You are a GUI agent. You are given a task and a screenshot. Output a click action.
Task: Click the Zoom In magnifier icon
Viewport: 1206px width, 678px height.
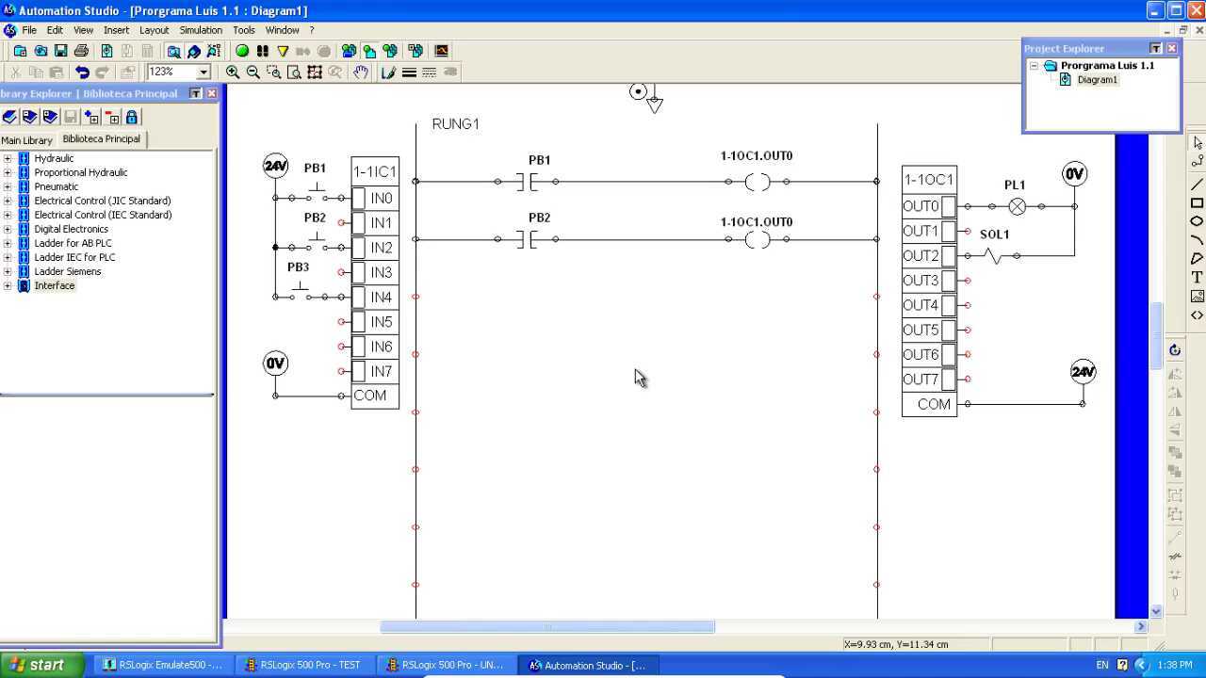(x=233, y=73)
